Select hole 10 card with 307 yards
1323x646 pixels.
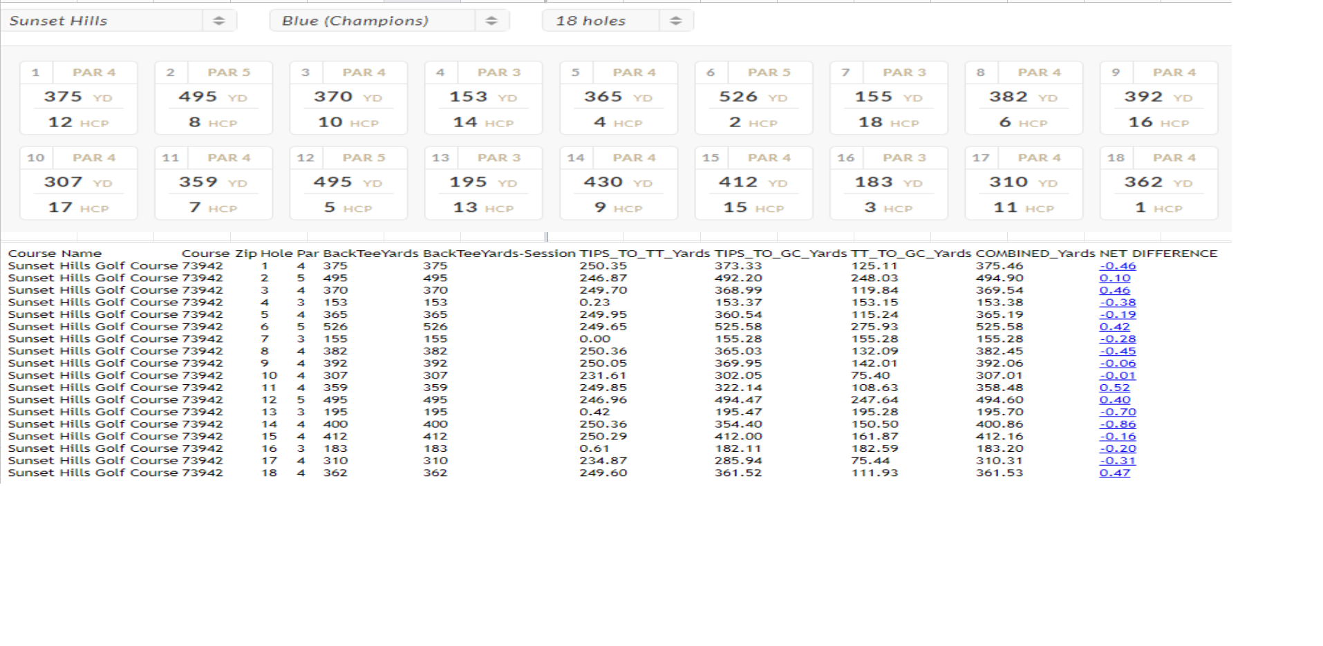[79, 183]
